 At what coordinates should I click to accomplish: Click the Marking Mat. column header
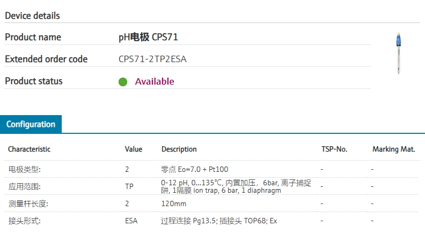click(394, 149)
